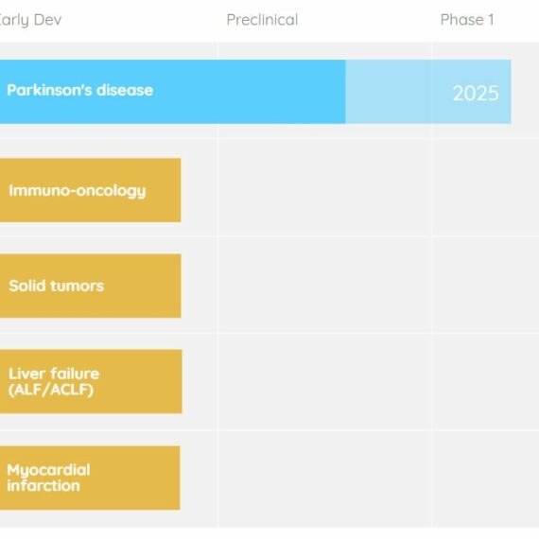Select the Immuno-oncology bar

coord(91,190)
